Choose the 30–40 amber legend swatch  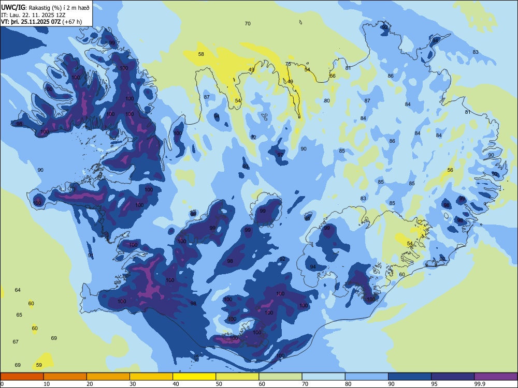point(151,377)
